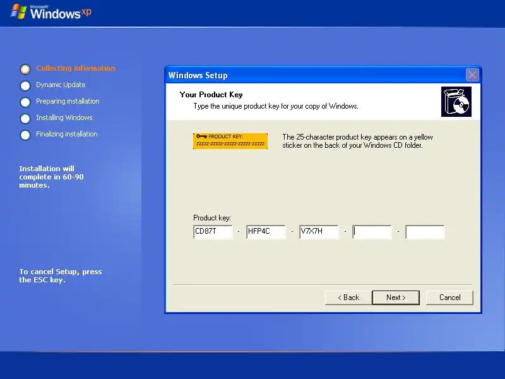The image size is (505, 379).
Task: Click the Next button
Action: (396, 298)
